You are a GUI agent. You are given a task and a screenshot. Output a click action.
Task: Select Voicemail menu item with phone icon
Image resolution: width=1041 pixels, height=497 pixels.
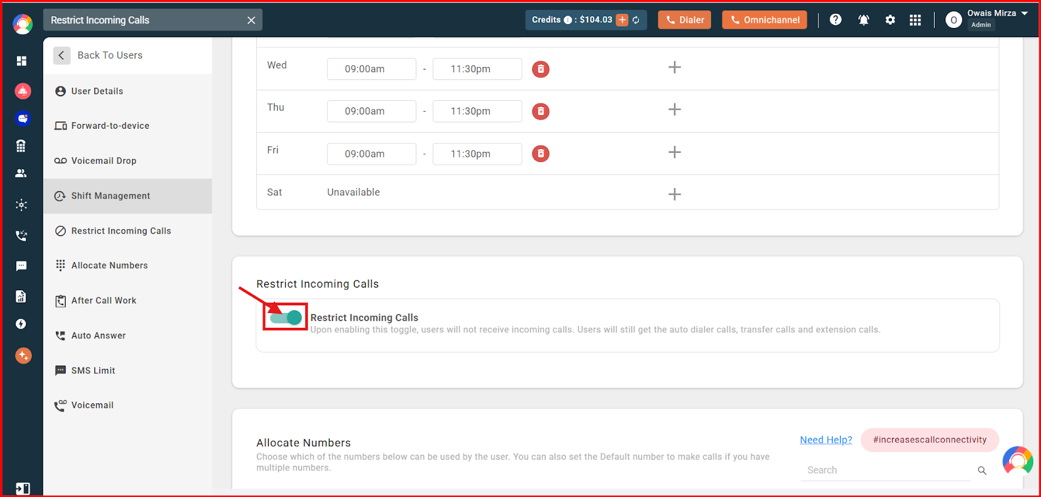point(128,405)
